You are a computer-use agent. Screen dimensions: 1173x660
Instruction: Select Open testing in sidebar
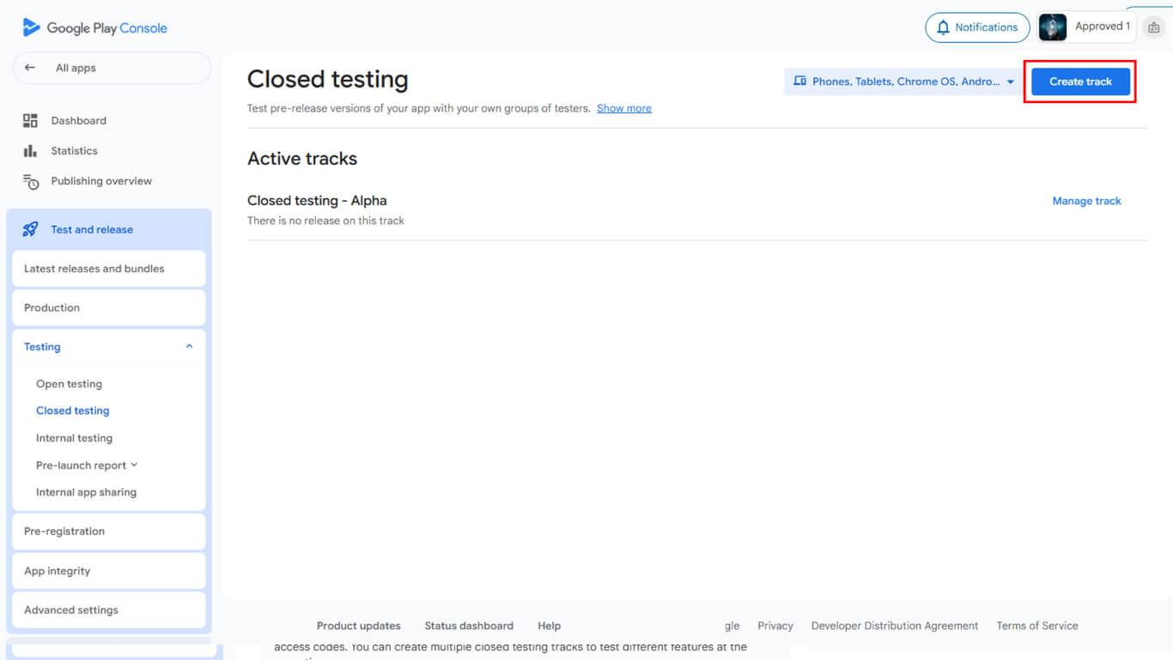click(x=69, y=384)
